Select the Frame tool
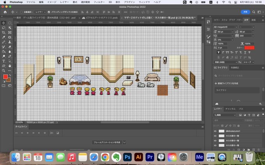265x165 pixels. (x=10, y=32)
